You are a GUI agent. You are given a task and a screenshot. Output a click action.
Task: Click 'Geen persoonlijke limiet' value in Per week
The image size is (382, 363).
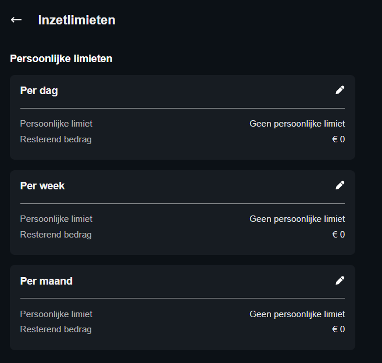click(297, 219)
